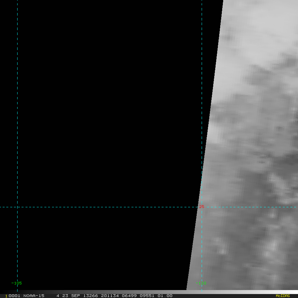Click the 13266 Julian day value
Viewport: 298px width, 298px height.
tap(90, 296)
